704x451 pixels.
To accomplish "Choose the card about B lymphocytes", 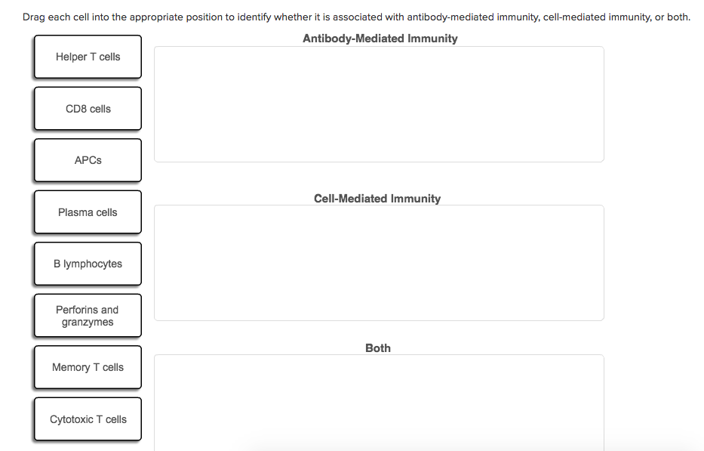I will (88, 264).
